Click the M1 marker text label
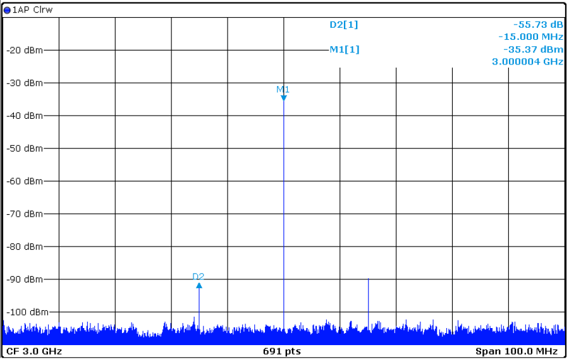The image size is (569, 359). (283, 89)
